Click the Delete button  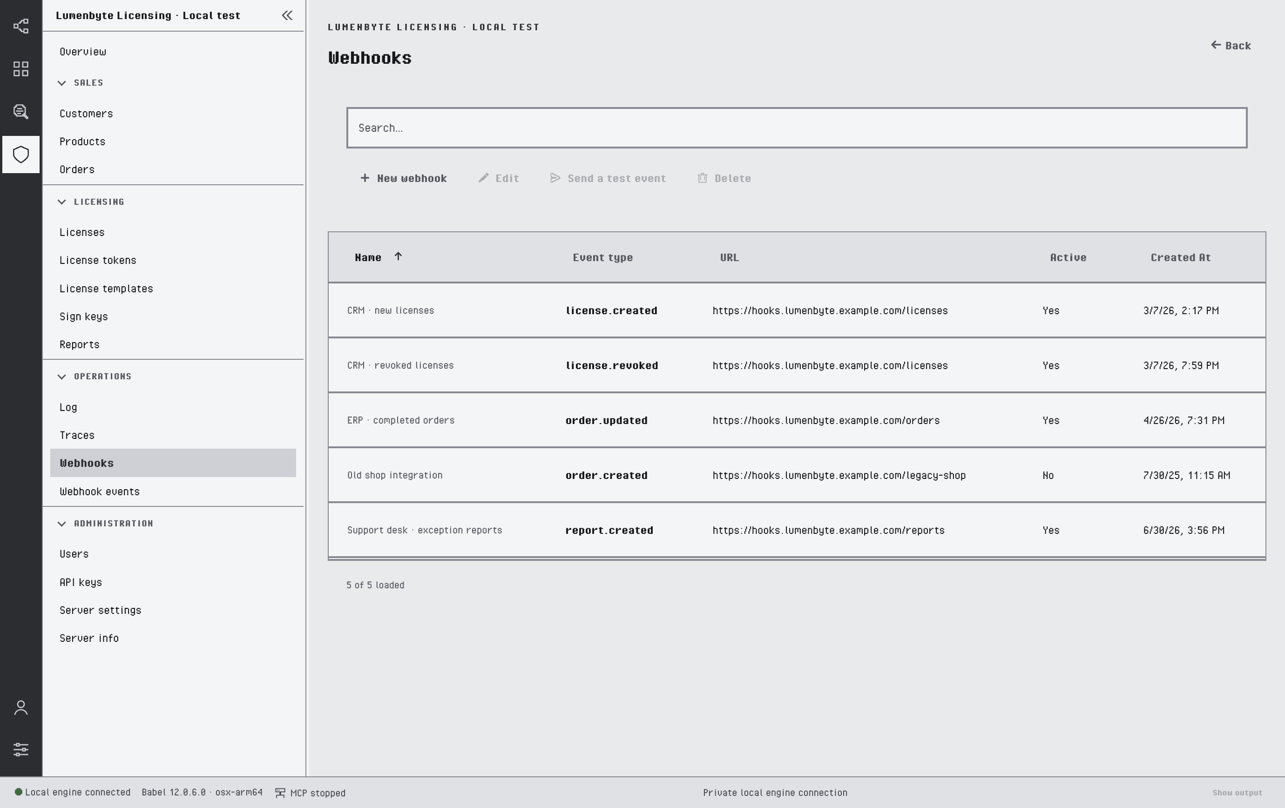click(x=724, y=178)
